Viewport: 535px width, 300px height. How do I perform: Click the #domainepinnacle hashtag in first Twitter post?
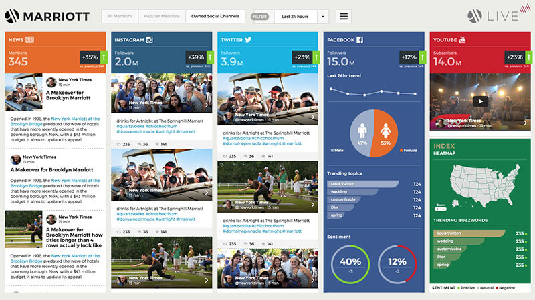(x=242, y=143)
